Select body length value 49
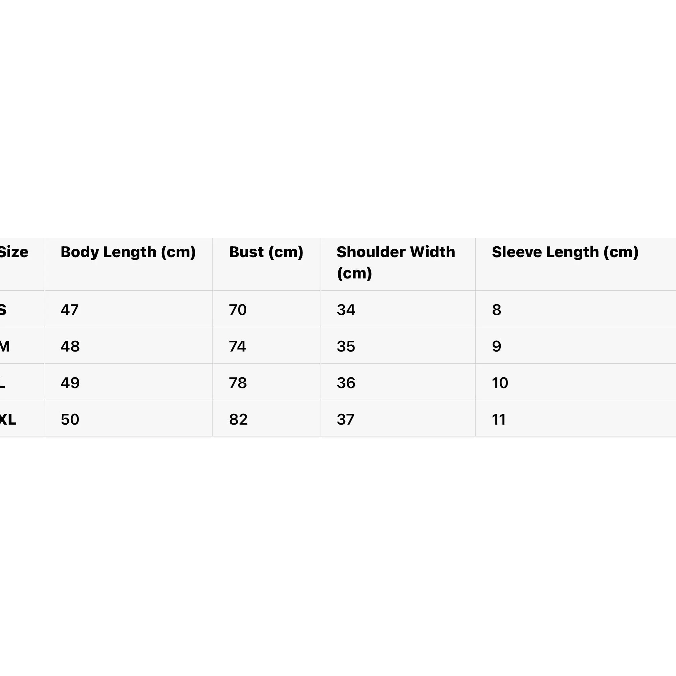 (70, 383)
